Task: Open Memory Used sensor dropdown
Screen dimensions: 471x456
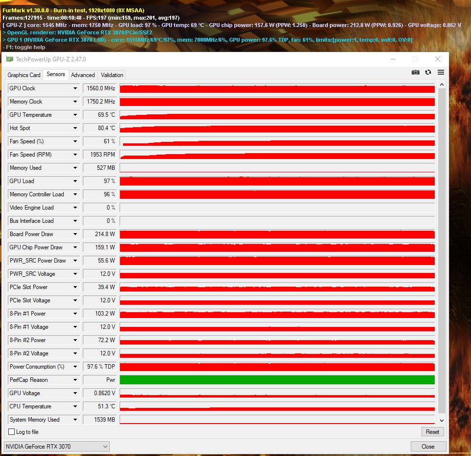Action: point(75,168)
